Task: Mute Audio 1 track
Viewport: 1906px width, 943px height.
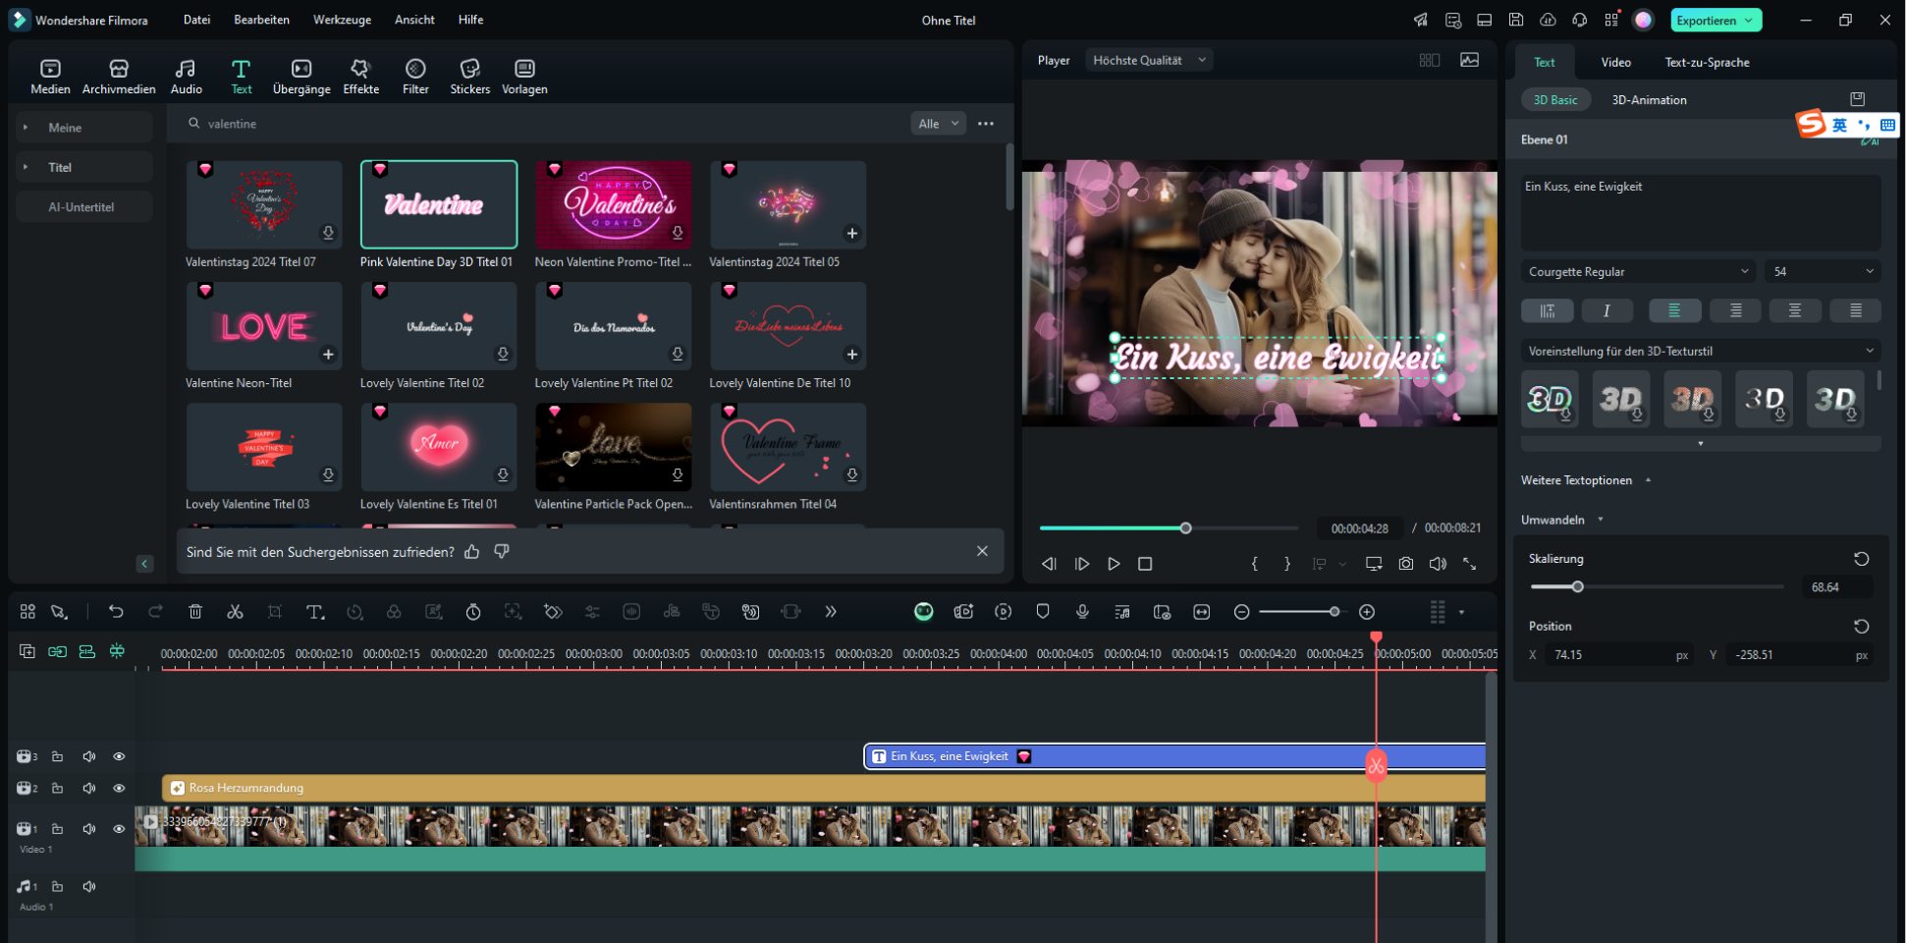Action: tap(89, 886)
